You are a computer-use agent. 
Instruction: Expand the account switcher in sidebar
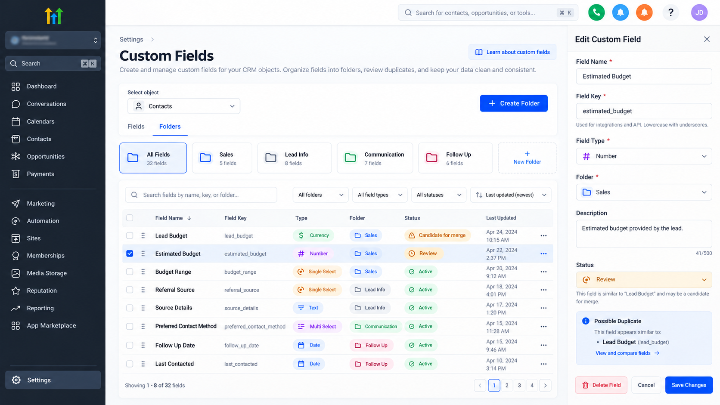pyautogui.click(x=53, y=40)
